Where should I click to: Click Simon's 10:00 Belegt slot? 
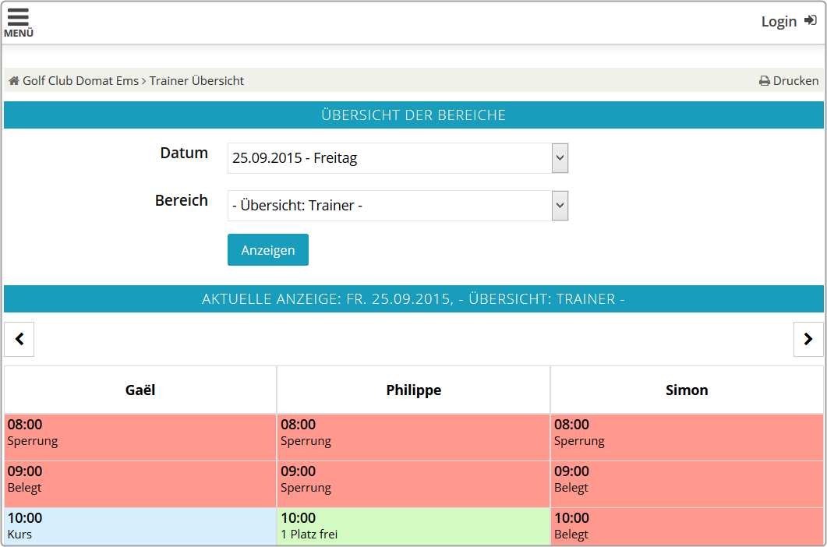[x=687, y=526]
